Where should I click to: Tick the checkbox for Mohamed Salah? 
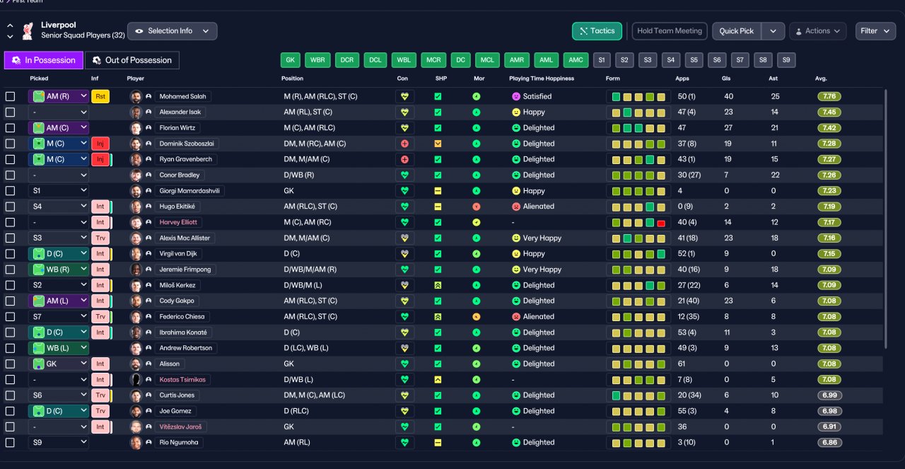click(x=10, y=96)
